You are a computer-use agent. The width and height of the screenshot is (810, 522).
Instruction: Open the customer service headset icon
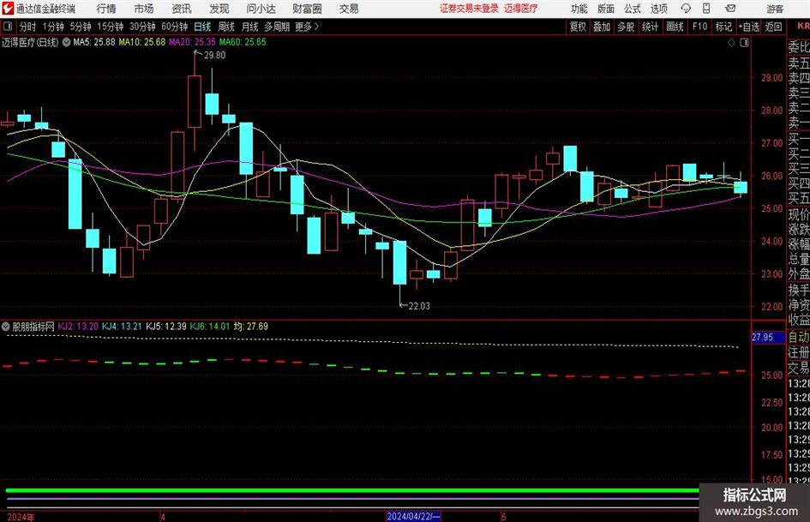(x=685, y=9)
